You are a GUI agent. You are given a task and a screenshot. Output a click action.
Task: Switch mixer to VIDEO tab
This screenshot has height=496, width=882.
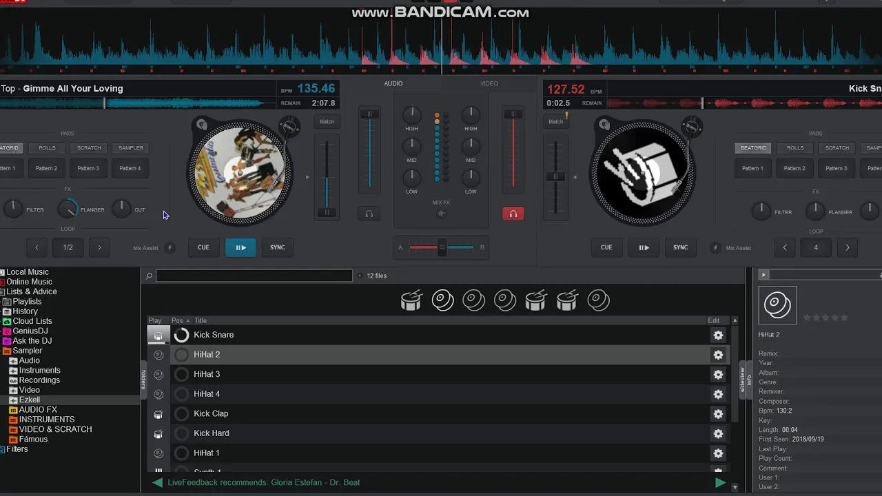click(x=489, y=83)
